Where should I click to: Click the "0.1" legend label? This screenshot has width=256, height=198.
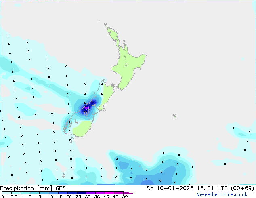4,196
